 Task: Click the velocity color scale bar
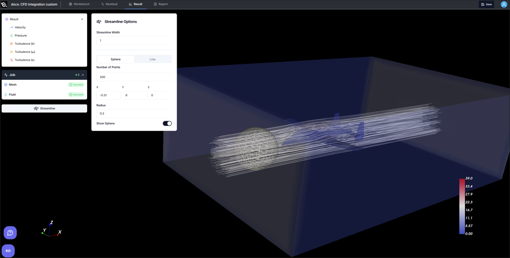click(x=462, y=206)
